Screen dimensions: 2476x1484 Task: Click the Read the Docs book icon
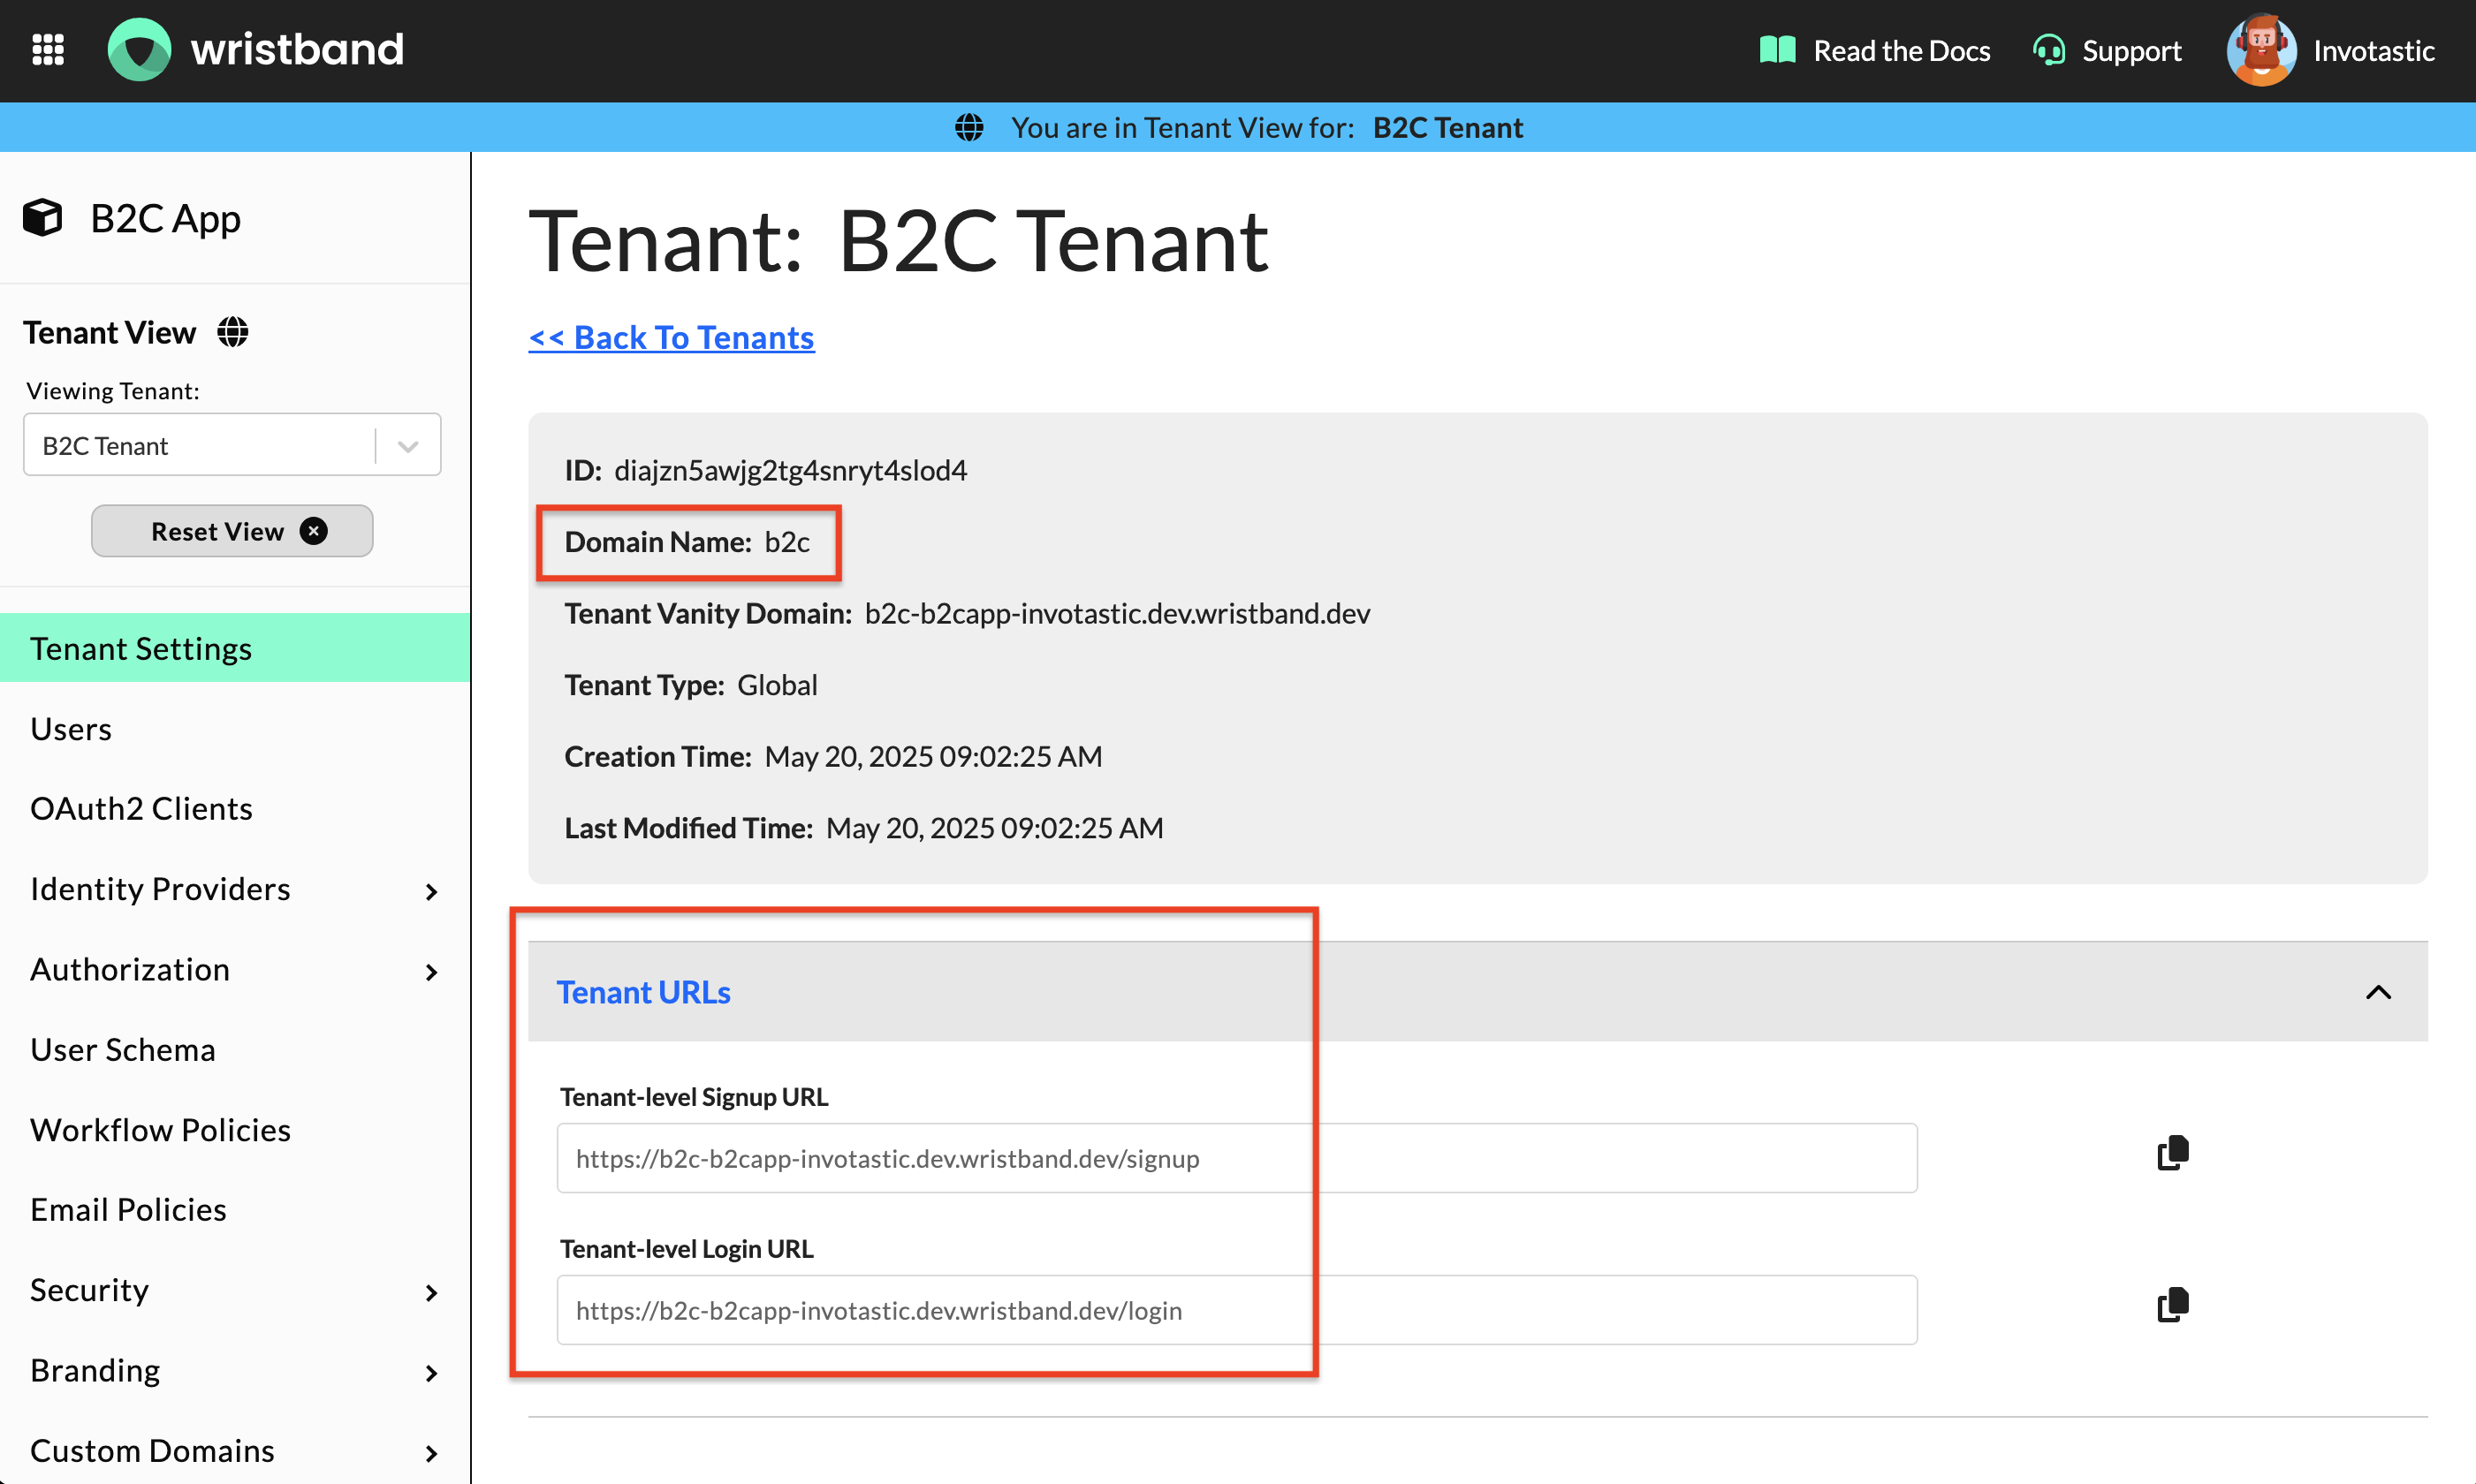click(x=1778, y=49)
